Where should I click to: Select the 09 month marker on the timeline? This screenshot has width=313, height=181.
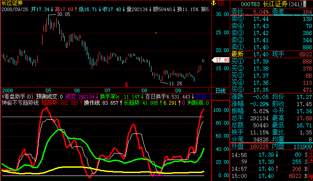tap(178, 90)
